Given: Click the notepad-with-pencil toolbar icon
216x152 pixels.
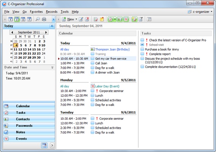Looking at the screenshot, I should [x=96, y=19].
